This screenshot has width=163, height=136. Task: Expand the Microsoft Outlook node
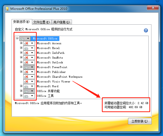click(x=21, y=62)
